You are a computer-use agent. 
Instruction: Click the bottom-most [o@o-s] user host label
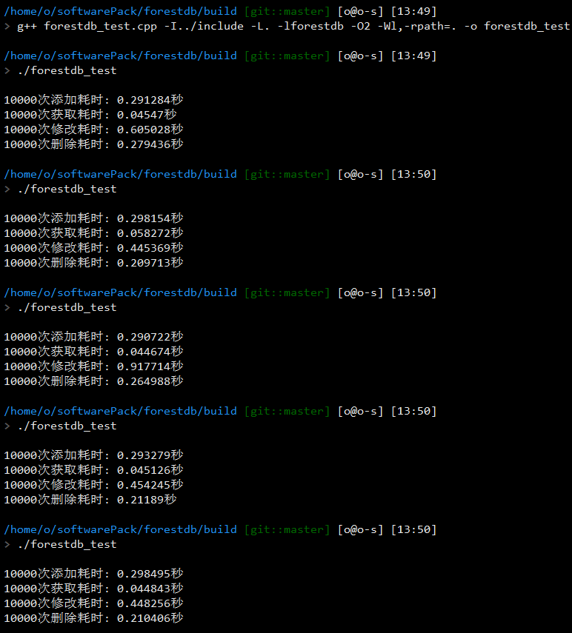click(x=360, y=529)
